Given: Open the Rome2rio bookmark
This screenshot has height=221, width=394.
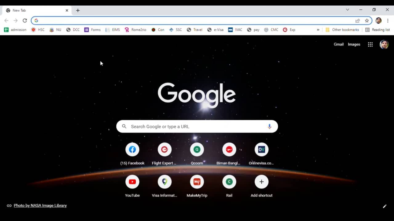Looking at the screenshot, I should [135, 30].
